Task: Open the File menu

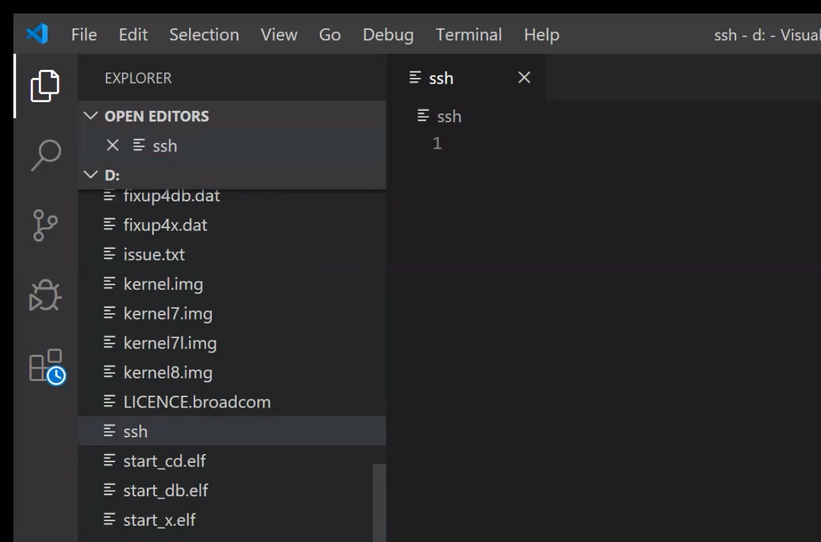Action: [x=84, y=35]
